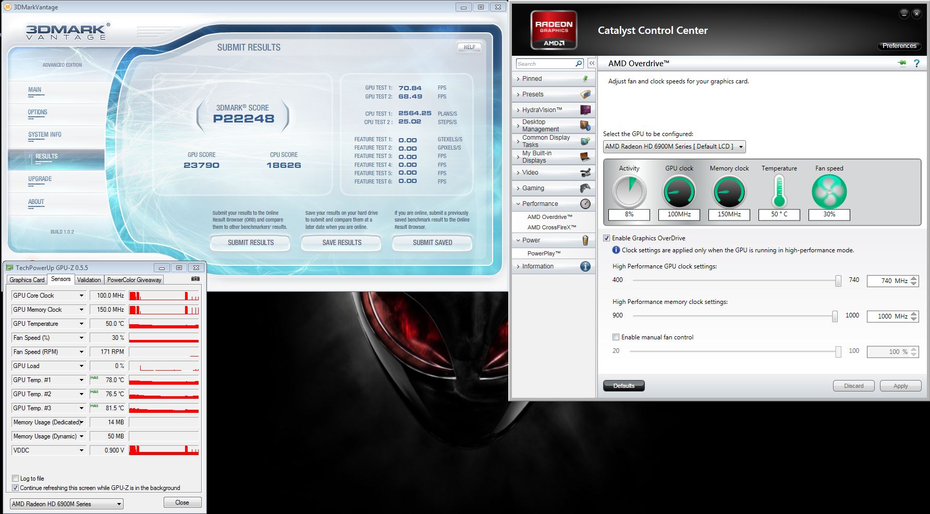Open the AMD Radeon HD 6900M Series dropdown in GPU-Z
This screenshot has height=514, width=930.
[x=67, y=504]
